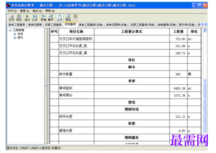Switch to the 消耗量表(安装) tab
Viewport: 216px width, 153px height.
(167, 25)
